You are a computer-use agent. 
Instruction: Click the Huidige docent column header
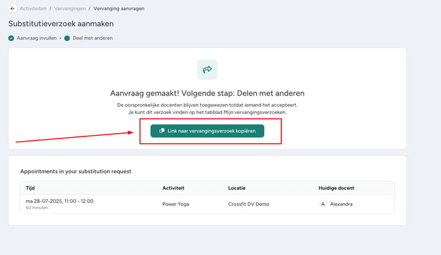coord(336,188)
